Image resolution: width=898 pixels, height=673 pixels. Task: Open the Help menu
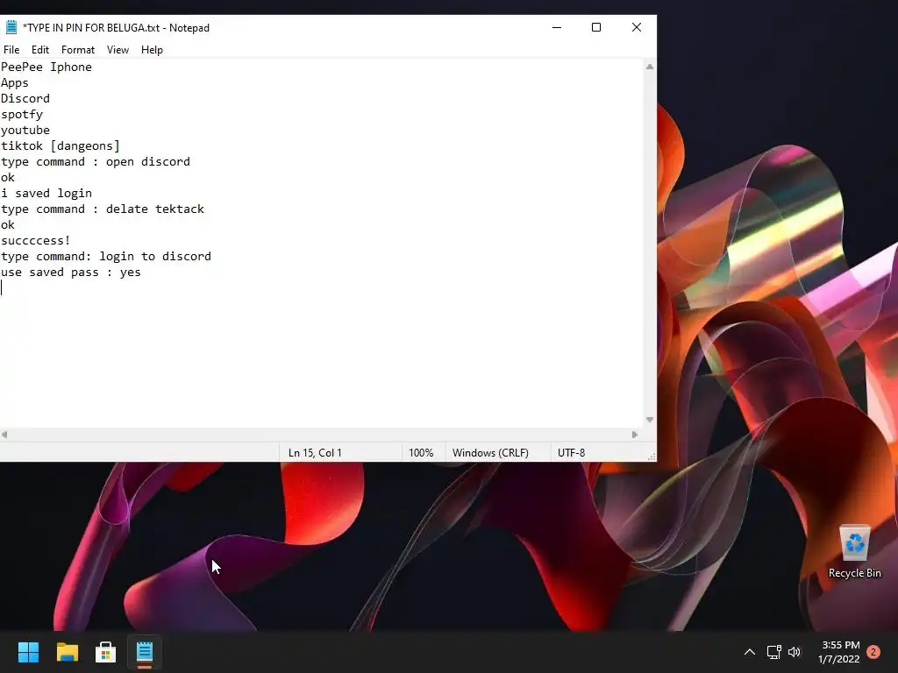click(x=152, y=50)
